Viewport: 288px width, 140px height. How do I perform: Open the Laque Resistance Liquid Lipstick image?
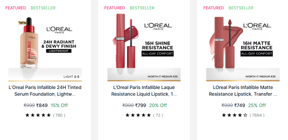pyautogui.click(x=143, y=47)
